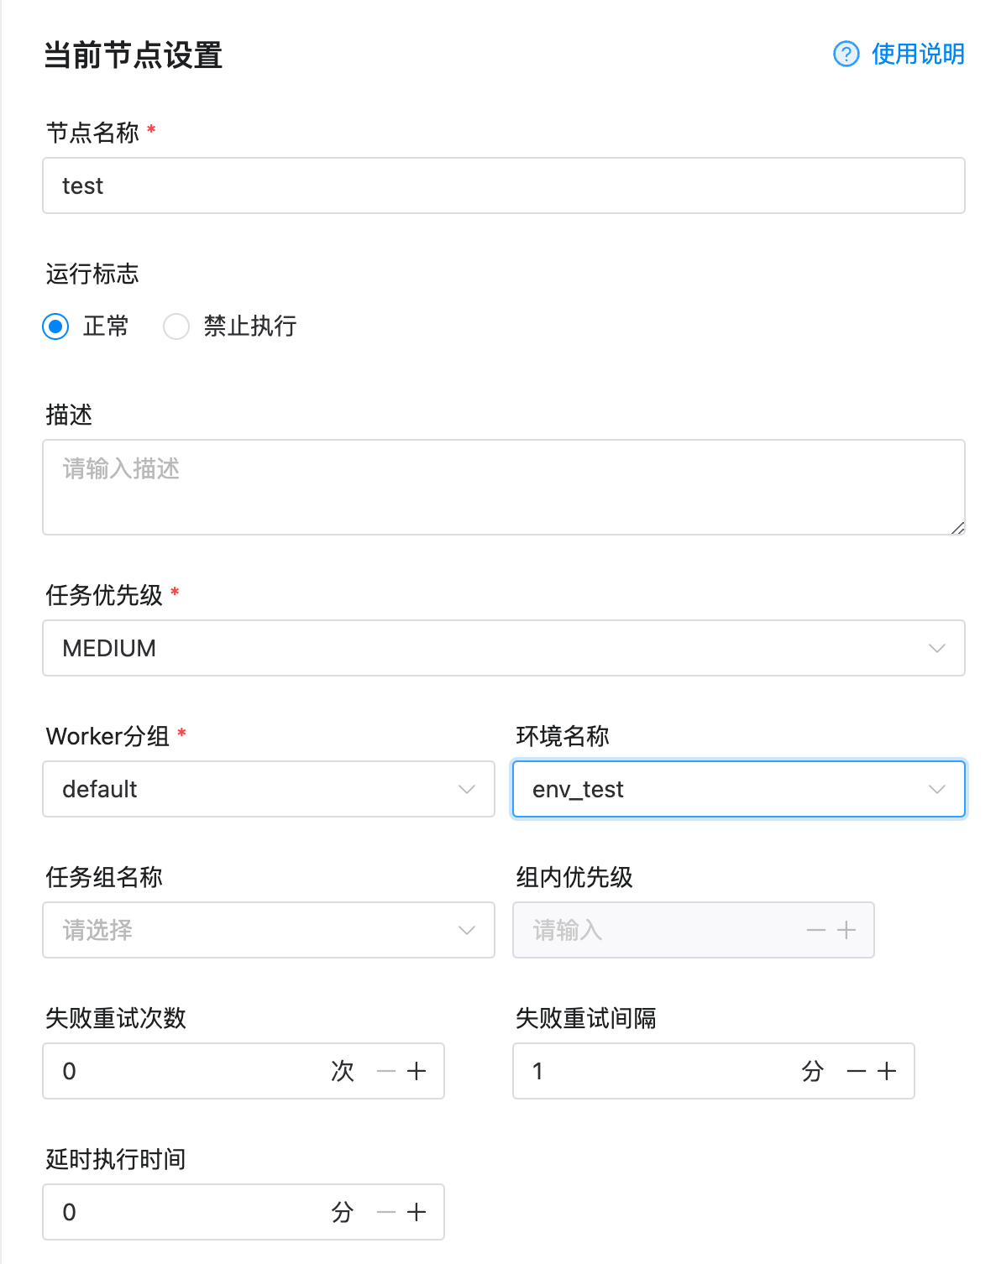This screenshot has width=1001, height=1264.
Task: Open the 任务优先级 MEDIUM dropdown
Action: [x=504, y=648]
